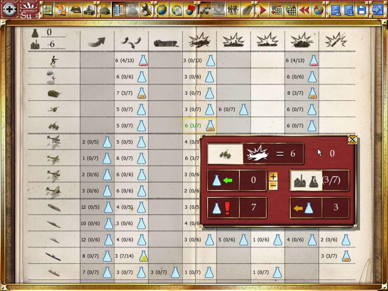Image resolution: width=388 pixels, height=291 pixels.
Task: Click the factory and flask 6 (3/7) box
Action: coord(319,180)
